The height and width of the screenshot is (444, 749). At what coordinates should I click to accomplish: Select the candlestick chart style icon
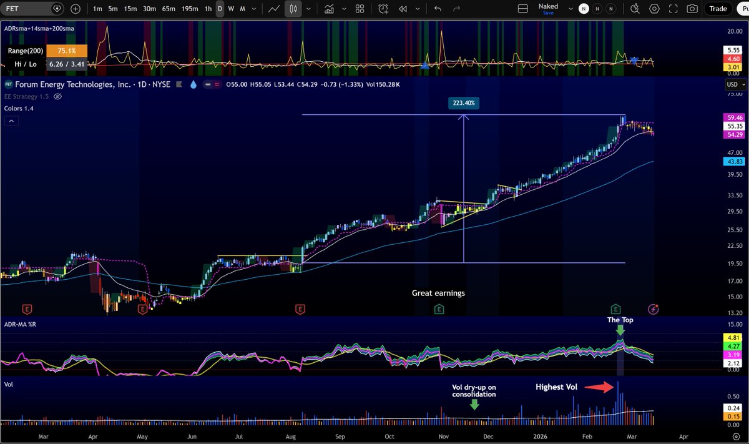tap(294, 9)
